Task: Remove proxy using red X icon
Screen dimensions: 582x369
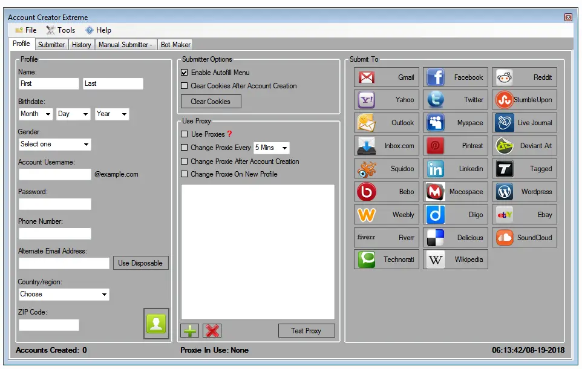Action: coord(213,330)
